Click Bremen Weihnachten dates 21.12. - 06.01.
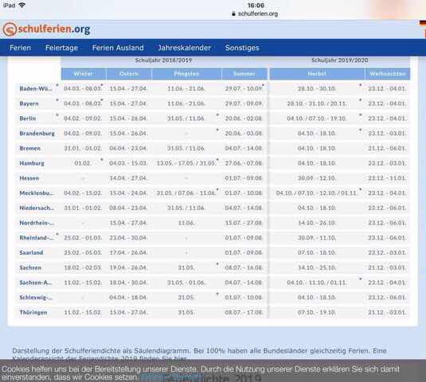The height and width of the screenshot is (382, 426). pyautogui.click(x=387, y=149)
